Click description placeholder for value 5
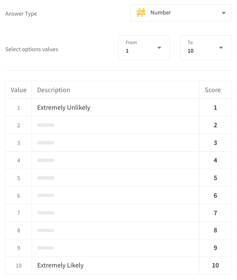Viewport: 237px width, 280px height. 46,178
